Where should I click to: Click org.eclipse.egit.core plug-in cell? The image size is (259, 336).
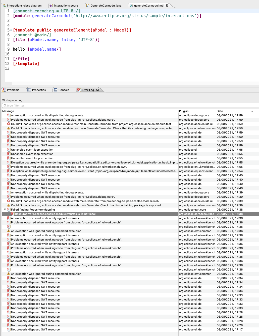tap(192, 210)
